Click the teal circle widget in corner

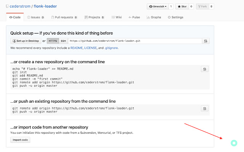234,143
